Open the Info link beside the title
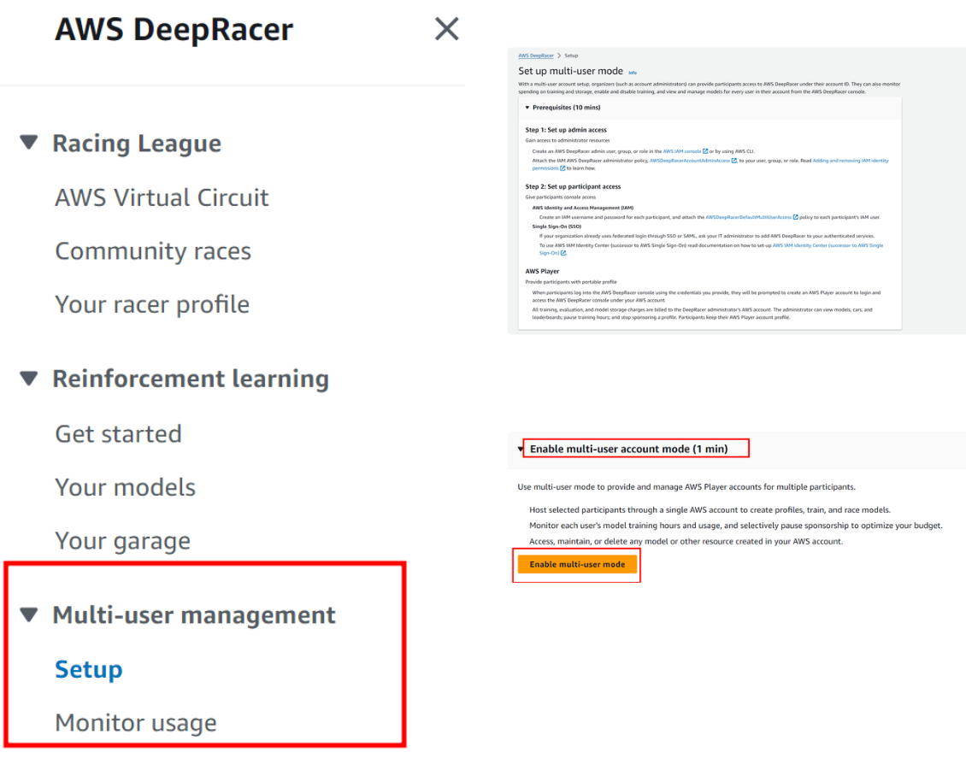 (x=632, y=73)
